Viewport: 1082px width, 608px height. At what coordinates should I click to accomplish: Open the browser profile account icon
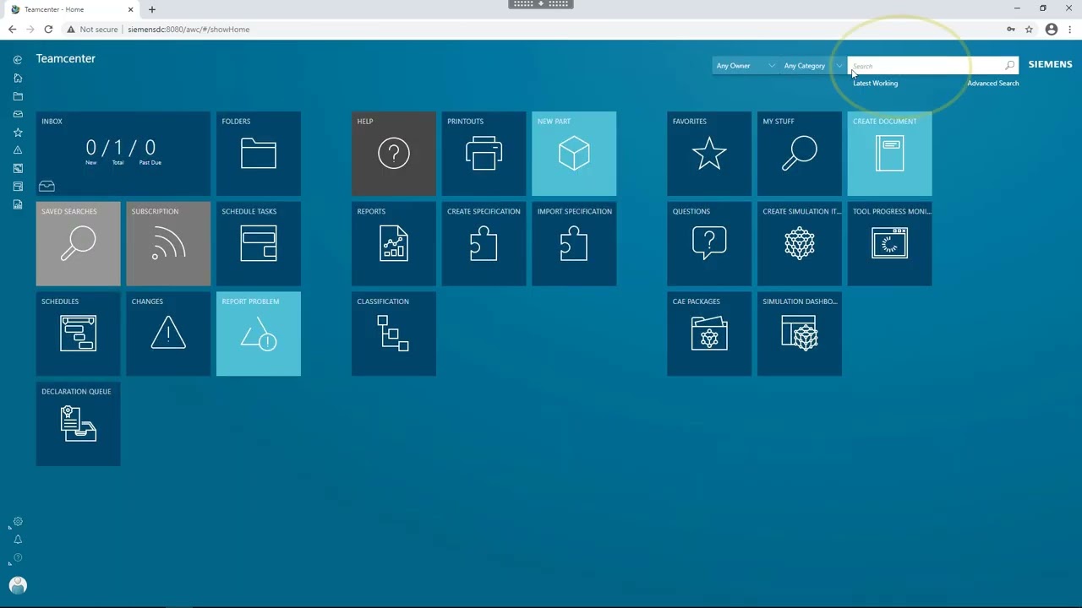(x=1052, y=30)
